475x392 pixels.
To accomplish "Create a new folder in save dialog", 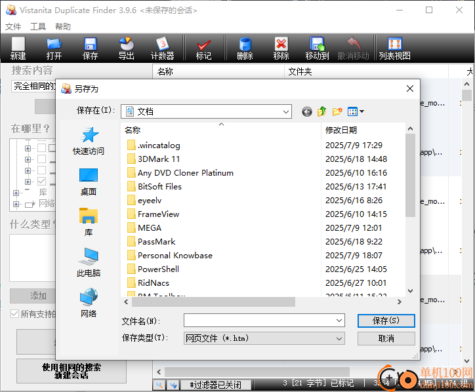I will tap(337, 111).
